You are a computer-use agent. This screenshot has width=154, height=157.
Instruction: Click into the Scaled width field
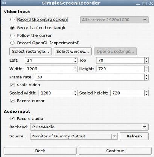pyautogui.click(x=56, y=93)
